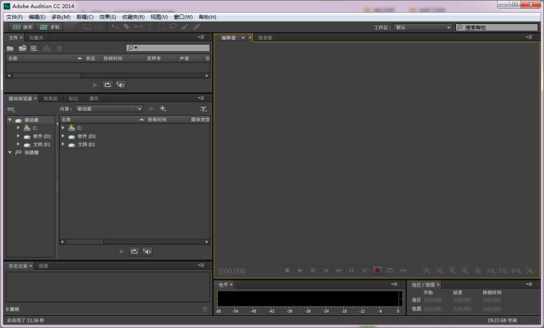
Task: Toggle loop playback in transport
Action: point(390,271)
